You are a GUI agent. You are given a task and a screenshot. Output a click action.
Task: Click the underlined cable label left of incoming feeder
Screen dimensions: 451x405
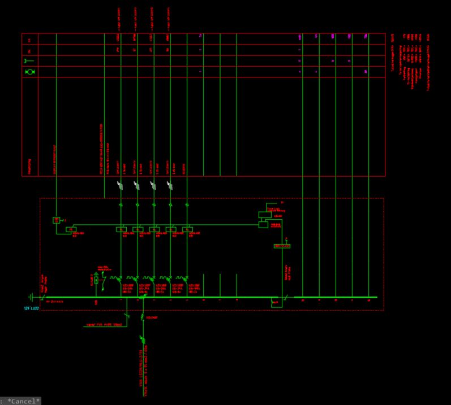point(105,325)
